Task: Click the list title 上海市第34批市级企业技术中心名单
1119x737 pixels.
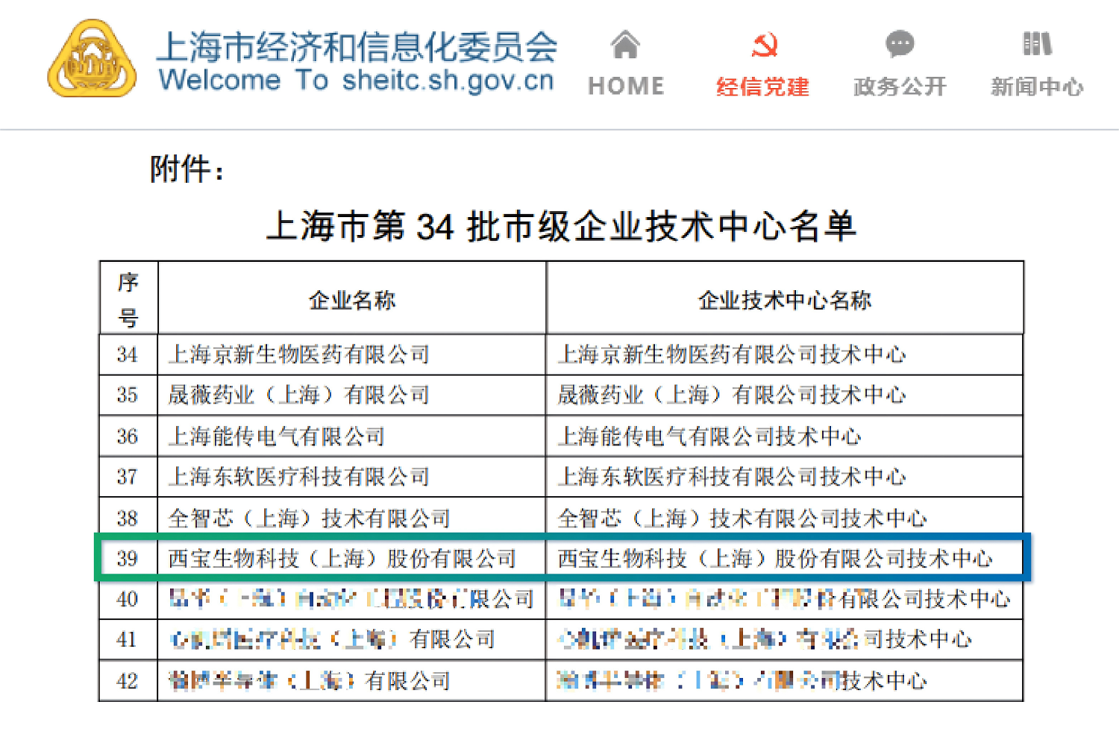Action: pos(561,226)
